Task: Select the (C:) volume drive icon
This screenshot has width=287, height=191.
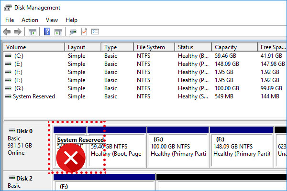Action: point(8,56)
